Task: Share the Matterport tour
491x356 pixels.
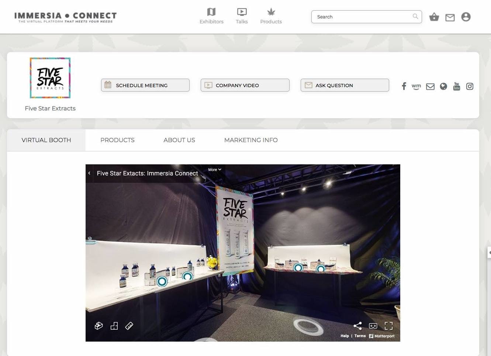Action: (x=357, y=326)
